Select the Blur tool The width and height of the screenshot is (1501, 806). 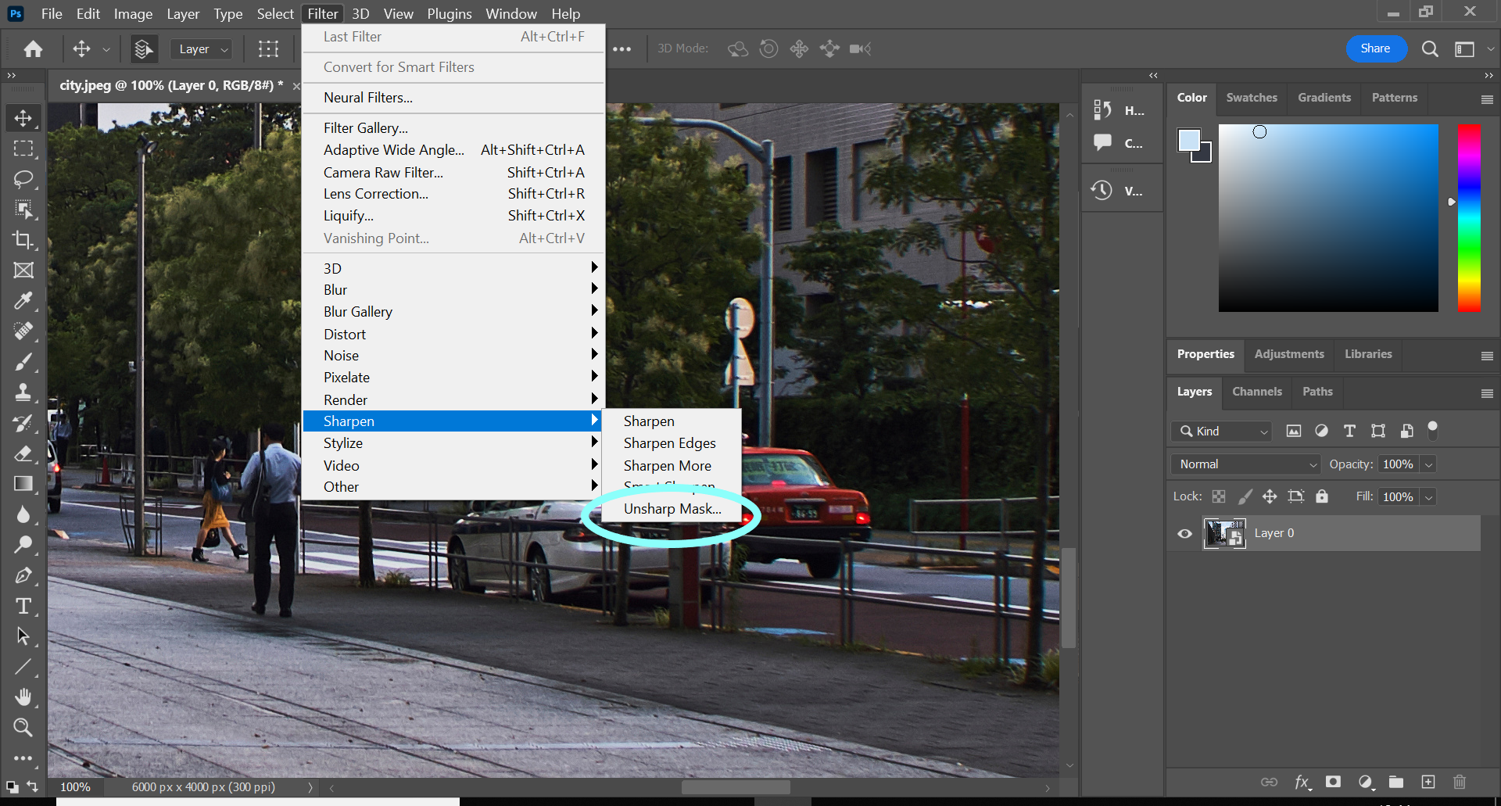pos(23,514)
